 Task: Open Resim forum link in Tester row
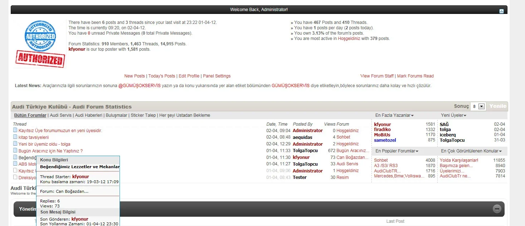tap(342, 177)
